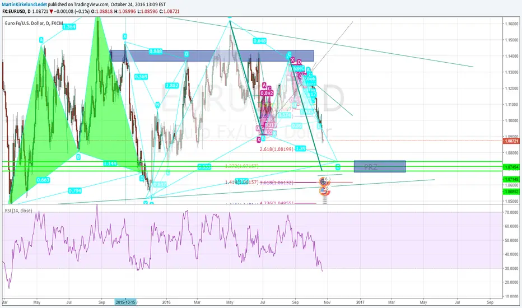Select the 1.882 ratio label
Viewport: 522px width, 308px height.
(172, 85)
